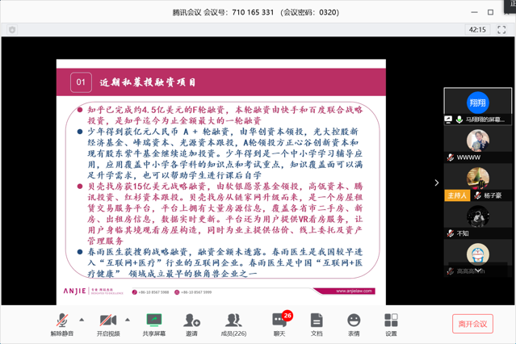The width and height of the screenshot is (516, 344).
Task: Open the 表情 emoji reactions
Action: click(354, 324)
